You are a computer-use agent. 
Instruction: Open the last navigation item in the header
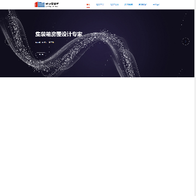coord(156,5)
